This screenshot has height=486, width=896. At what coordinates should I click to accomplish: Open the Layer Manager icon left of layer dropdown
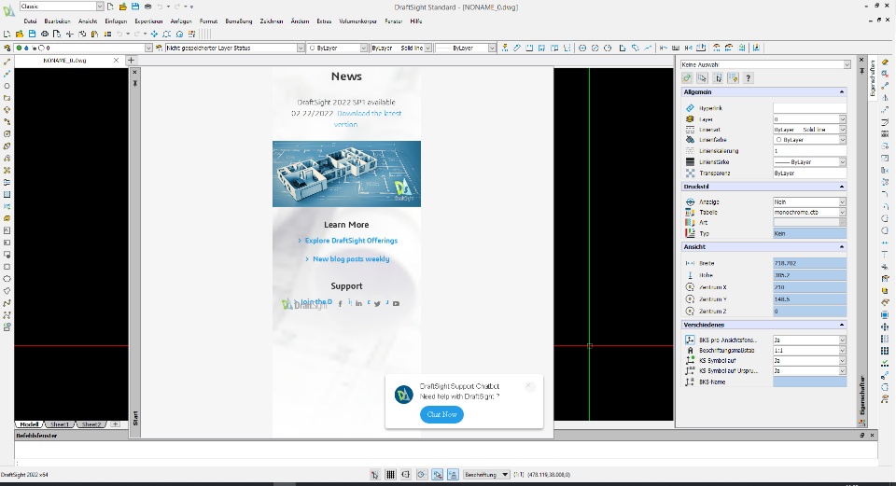(7, 48)
